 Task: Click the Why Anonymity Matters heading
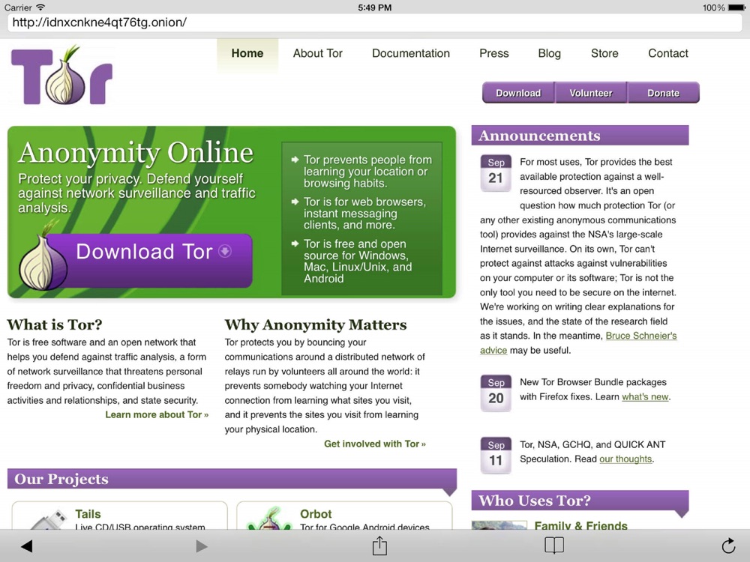(316, 325)
